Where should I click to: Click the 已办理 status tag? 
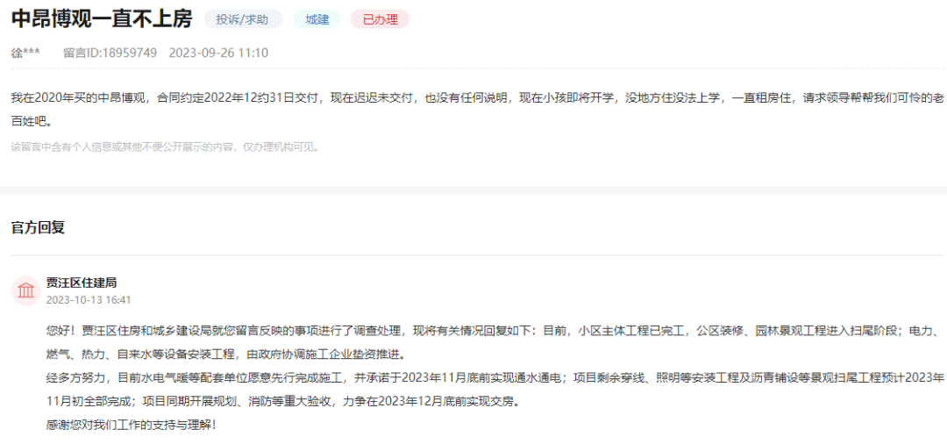pyautogui.click(x=380, y=19)
